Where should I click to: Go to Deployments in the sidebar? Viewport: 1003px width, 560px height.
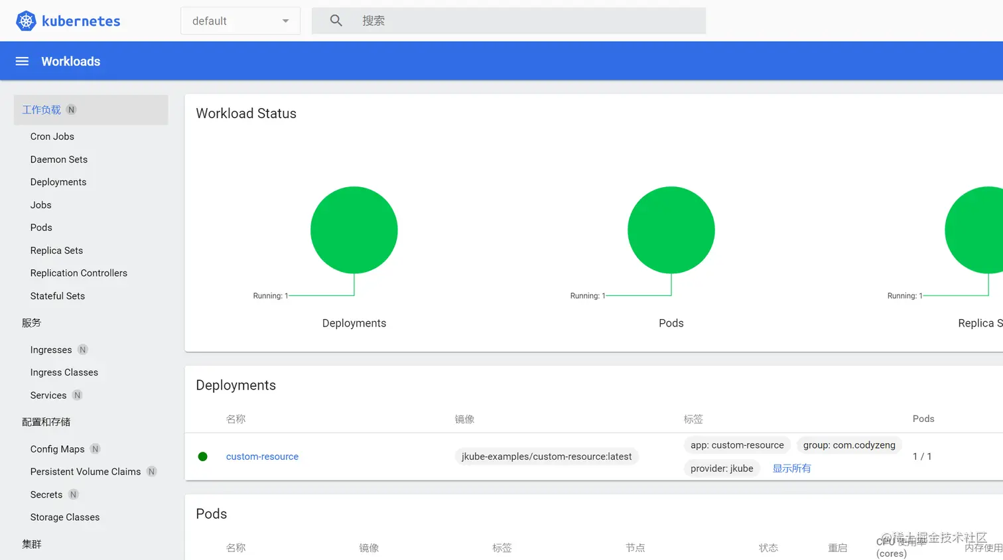pyautogui.click(x=58, y=182)
